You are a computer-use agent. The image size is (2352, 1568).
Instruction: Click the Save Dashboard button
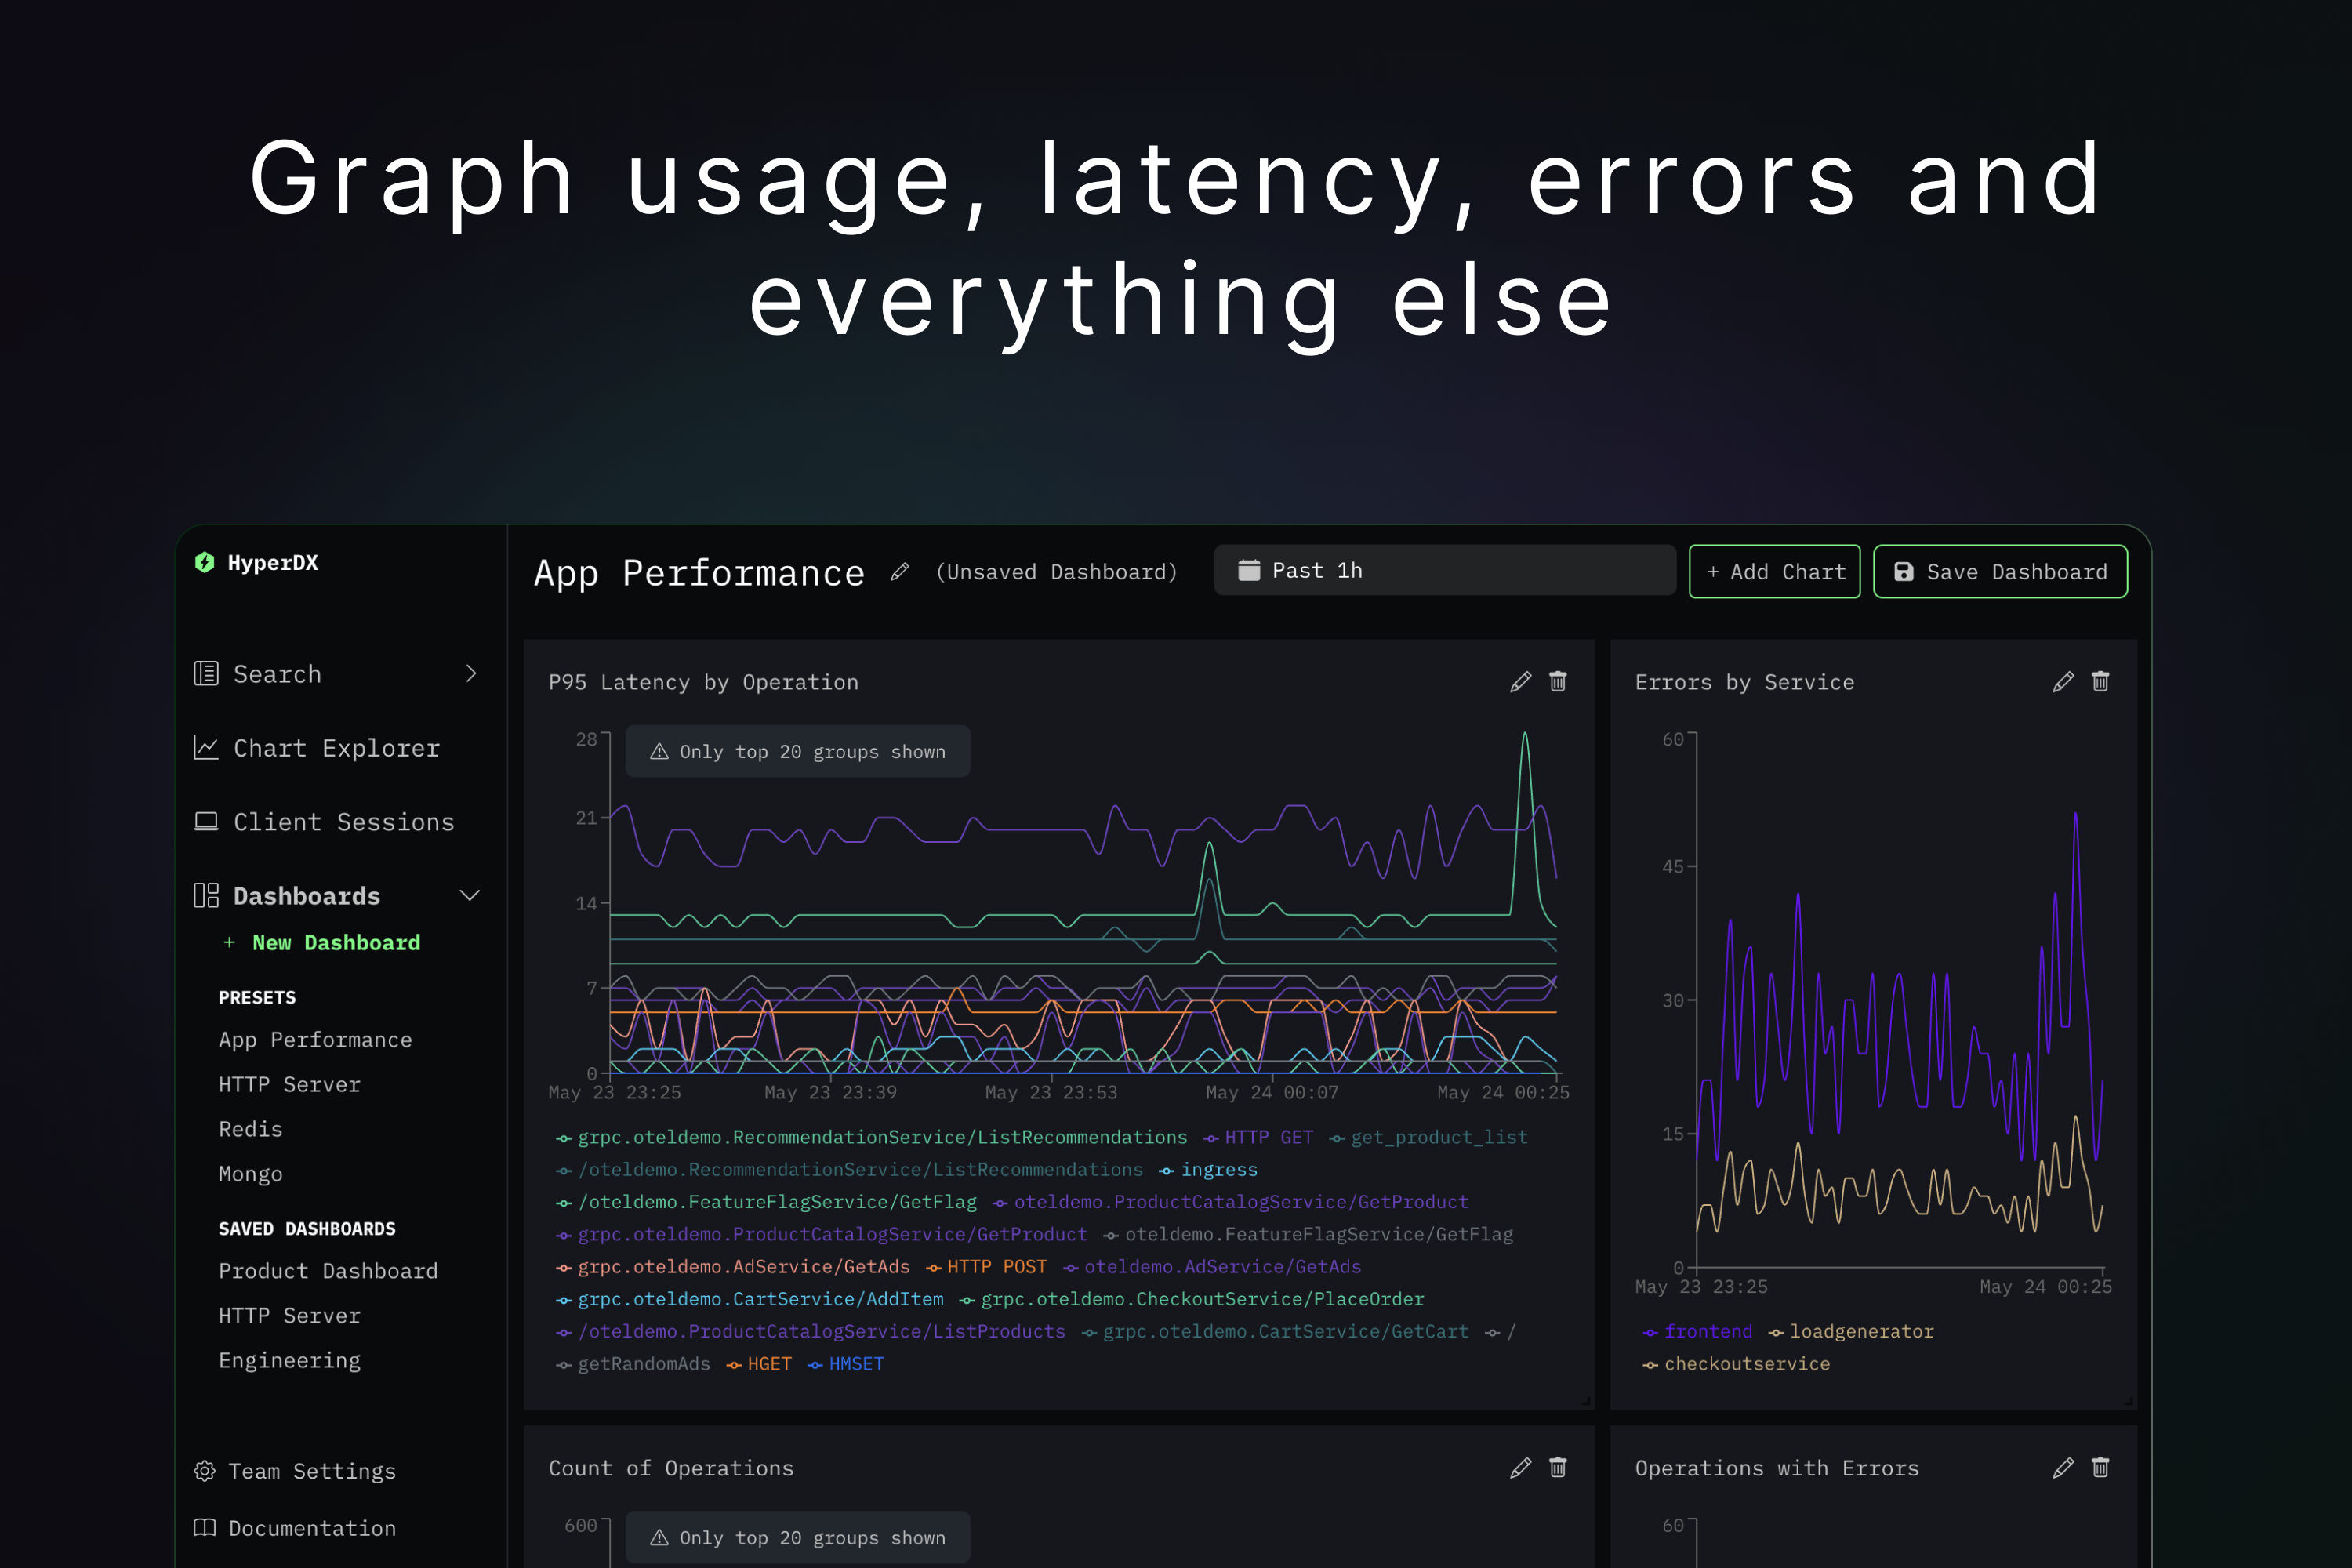point(2001,572)
